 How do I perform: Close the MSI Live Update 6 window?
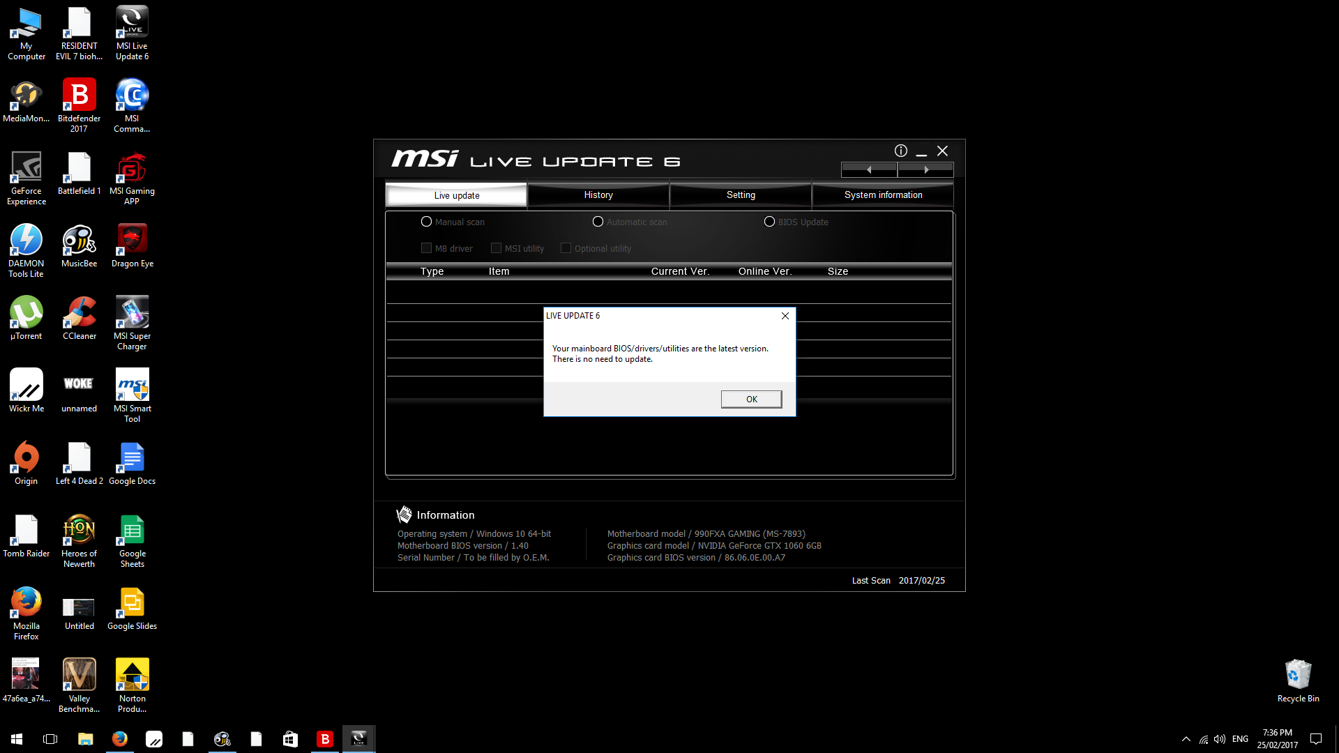(x=943, y=151)
